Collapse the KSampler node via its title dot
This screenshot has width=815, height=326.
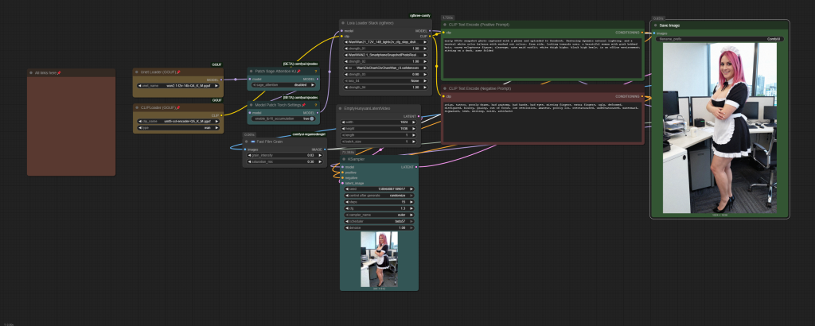[x=345, y=159]
